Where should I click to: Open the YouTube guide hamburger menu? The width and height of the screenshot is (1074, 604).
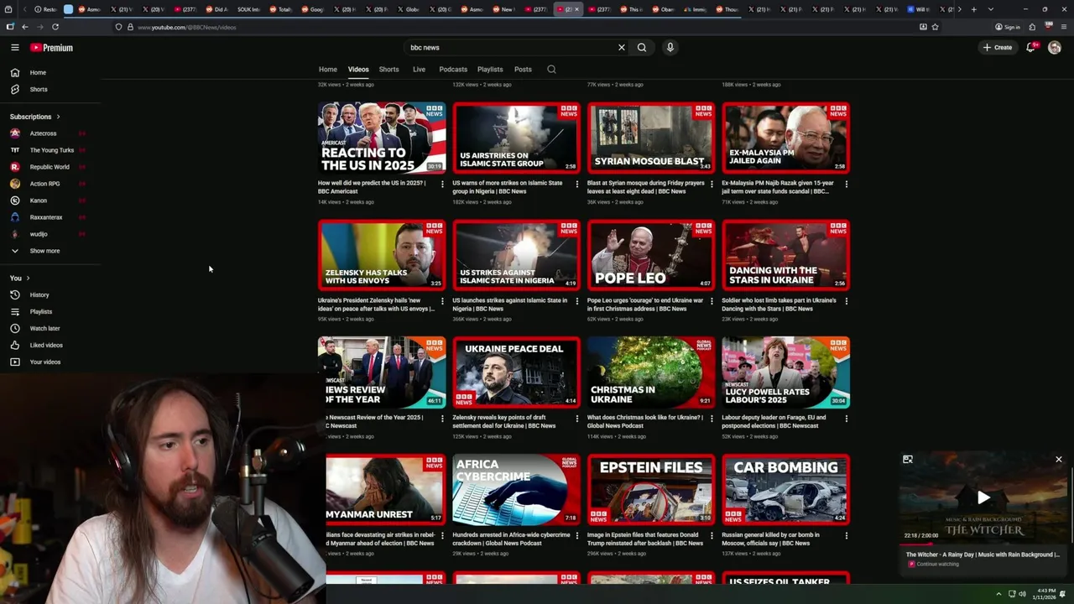pos(14,48)
